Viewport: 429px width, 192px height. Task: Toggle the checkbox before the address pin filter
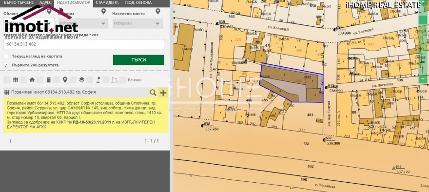[x=57, y=80]
